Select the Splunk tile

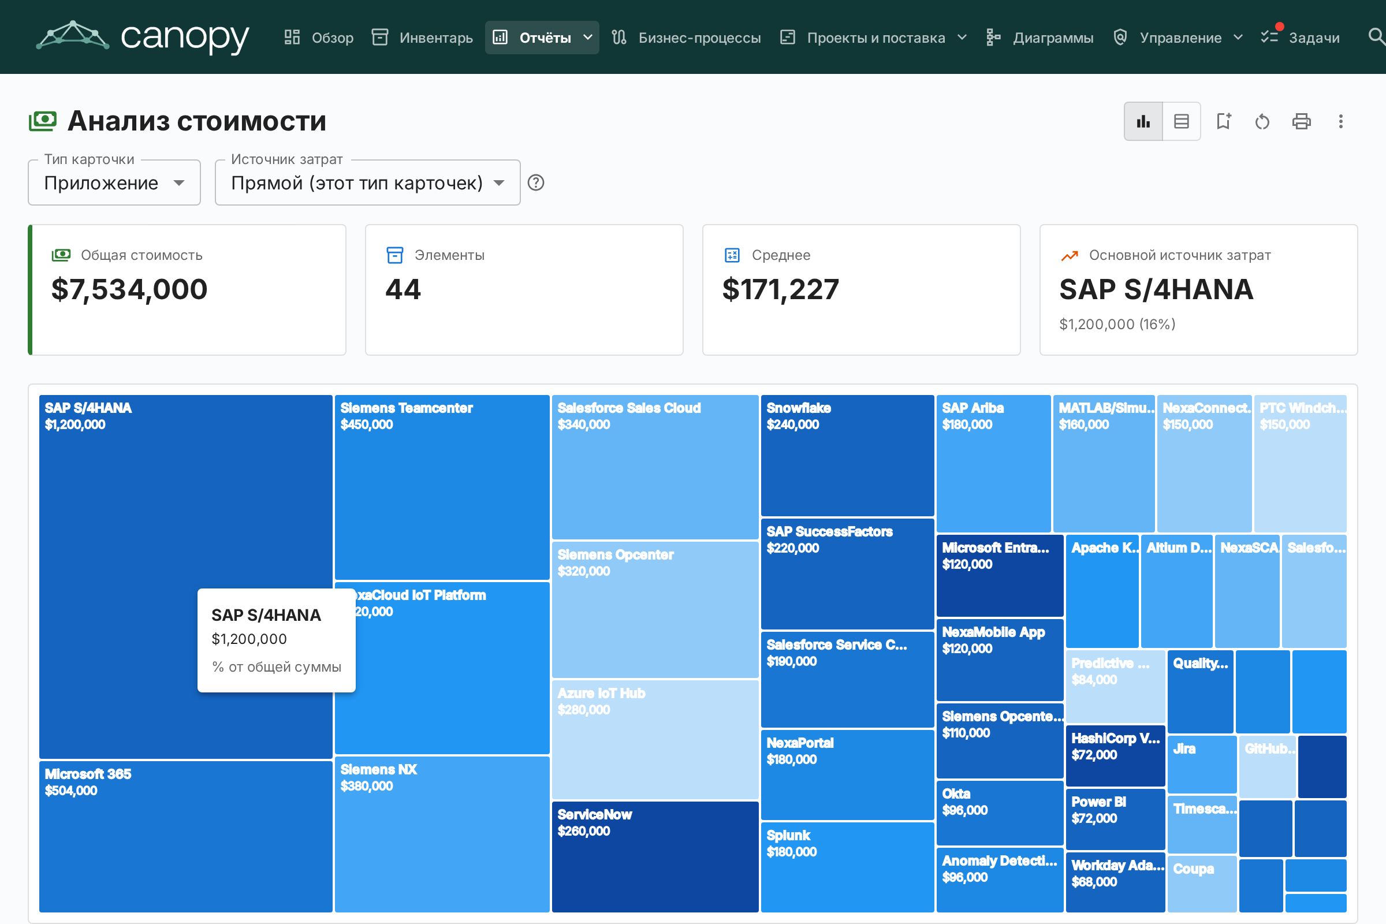click(x=847, y=867)
